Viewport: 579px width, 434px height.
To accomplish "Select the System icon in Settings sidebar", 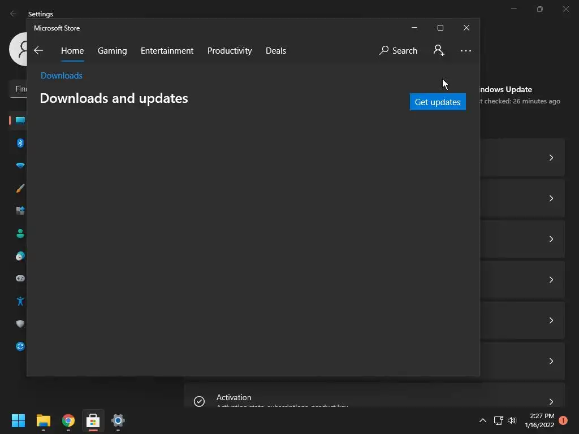I will coord(20,120).
